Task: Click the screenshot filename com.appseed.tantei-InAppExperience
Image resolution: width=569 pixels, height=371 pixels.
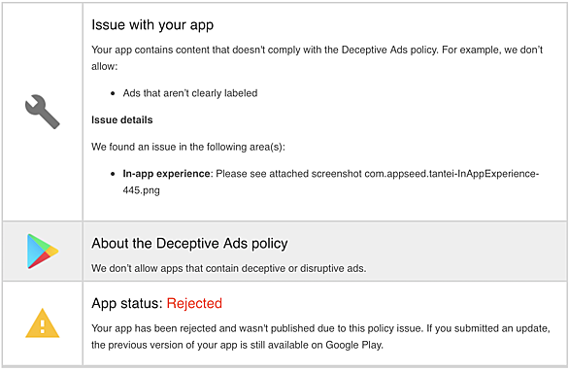Action: click(x=452, y=174)
